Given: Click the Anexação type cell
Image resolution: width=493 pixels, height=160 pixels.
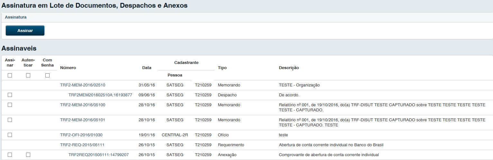Looking at the screenshot, I should (227, 155).
